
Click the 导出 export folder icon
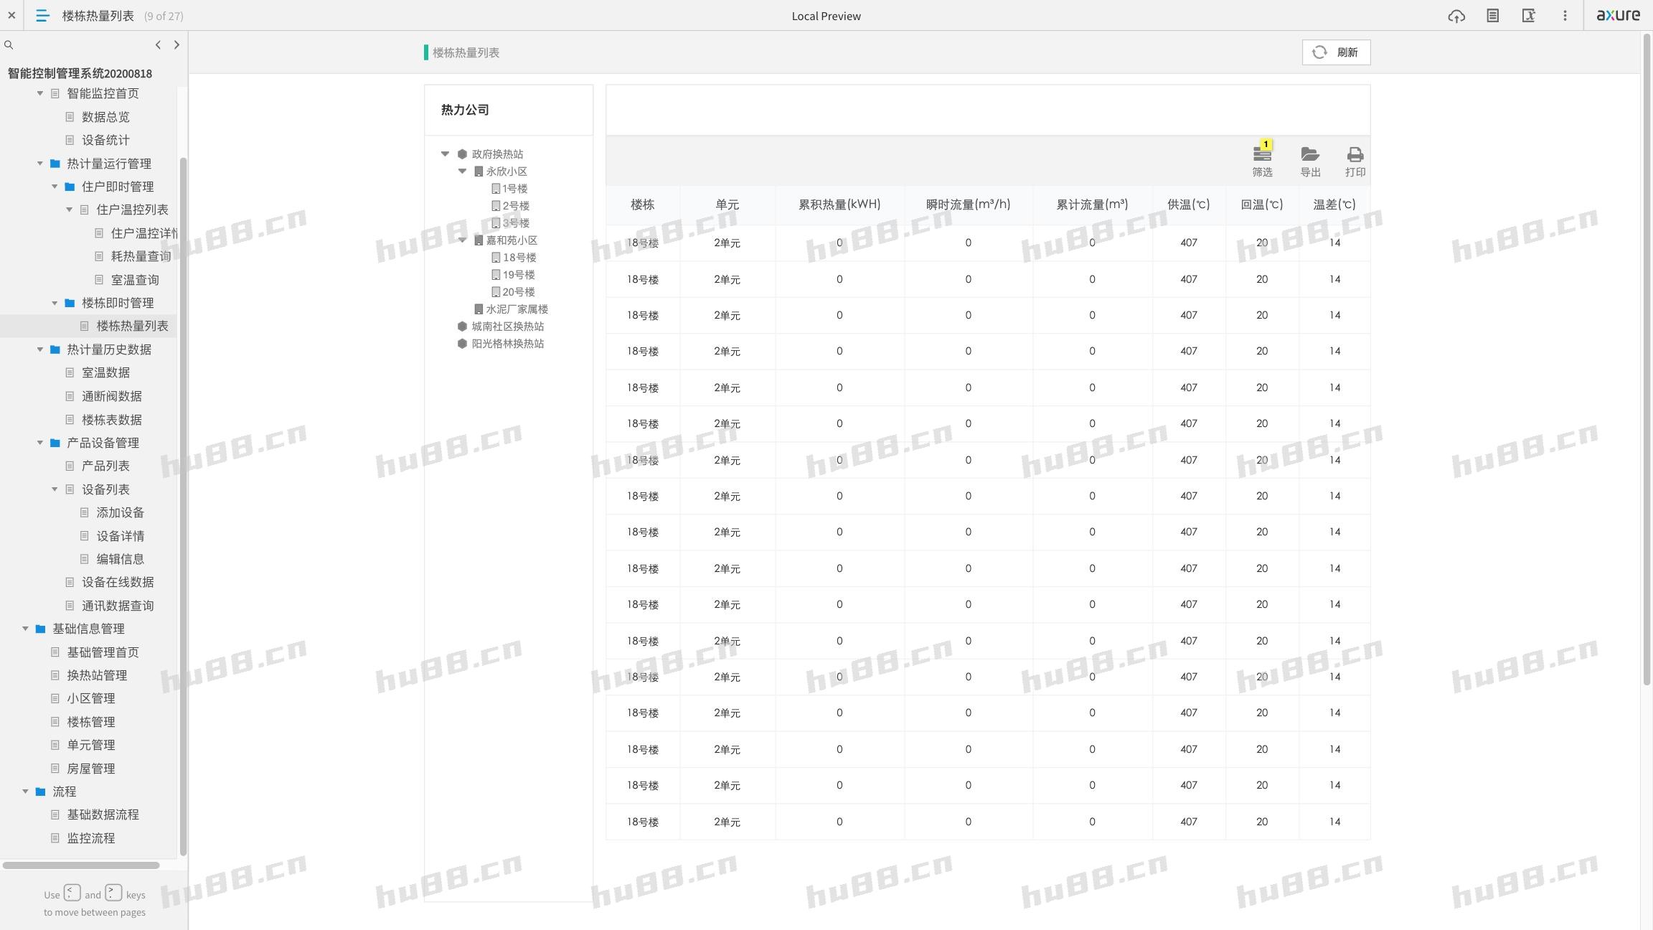click(1310, 155)
